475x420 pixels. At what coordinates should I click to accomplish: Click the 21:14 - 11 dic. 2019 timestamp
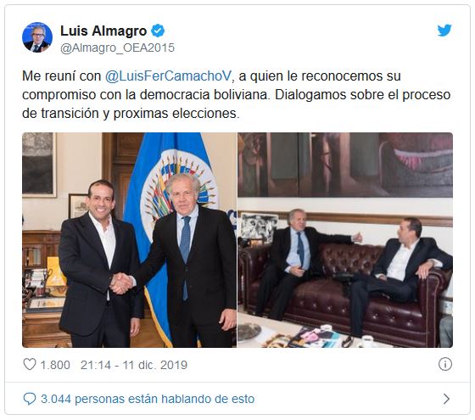click(134, 365)
